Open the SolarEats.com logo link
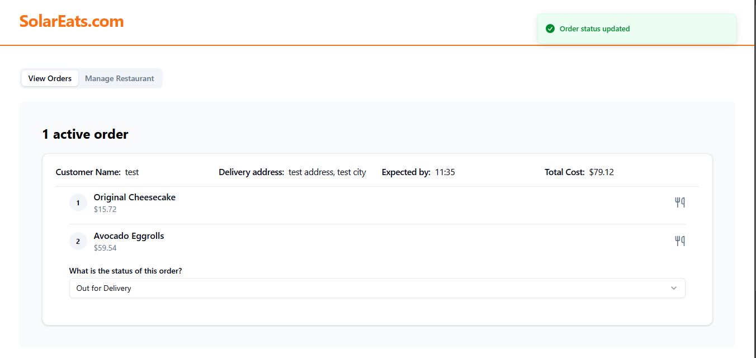 click(72, 21)
